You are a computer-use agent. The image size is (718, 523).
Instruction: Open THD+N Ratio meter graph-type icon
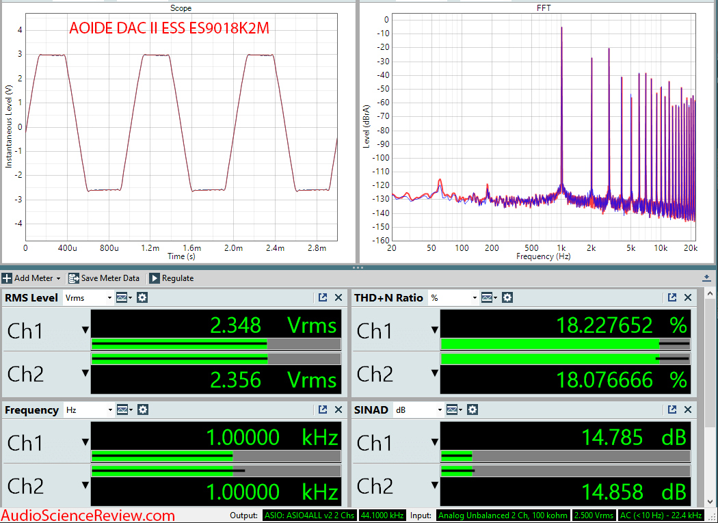click(x=488, y=297)
